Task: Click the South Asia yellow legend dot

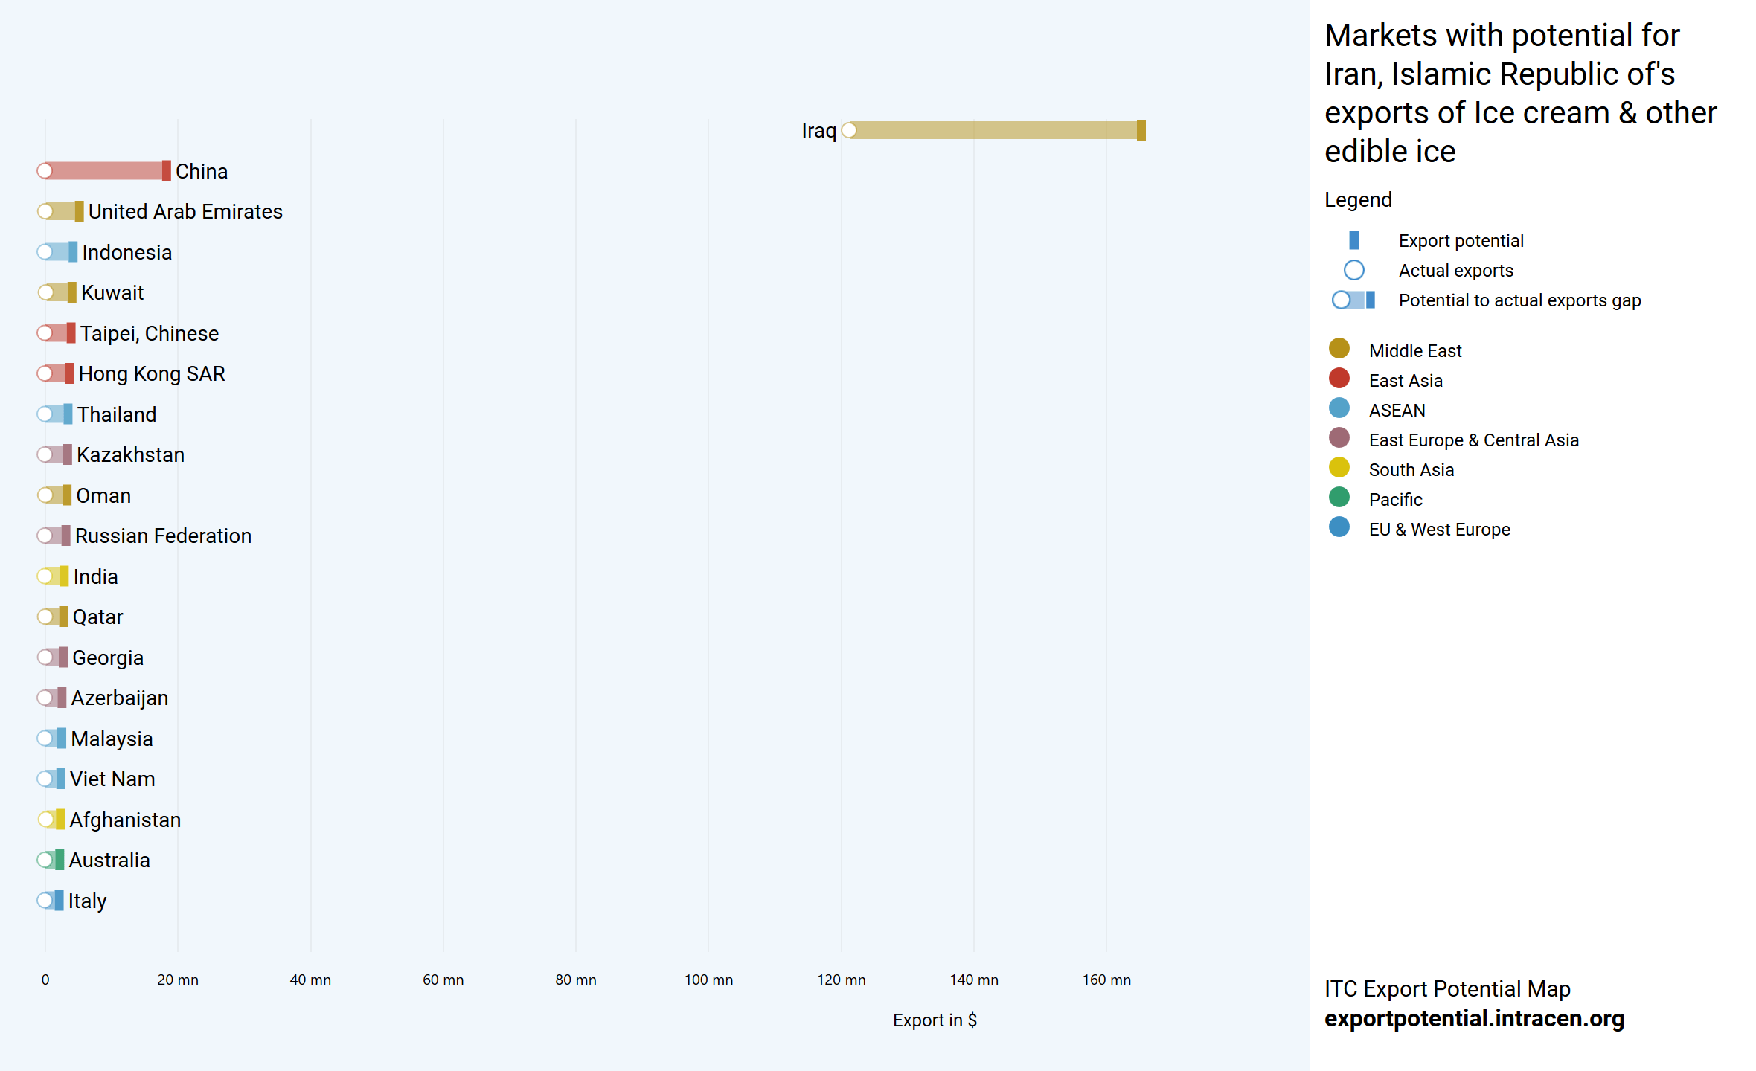Action: coord(1339,468)
